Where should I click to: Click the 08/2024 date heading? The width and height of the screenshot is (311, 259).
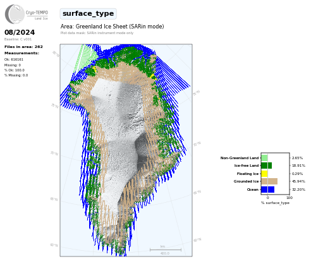pos(20,32)
